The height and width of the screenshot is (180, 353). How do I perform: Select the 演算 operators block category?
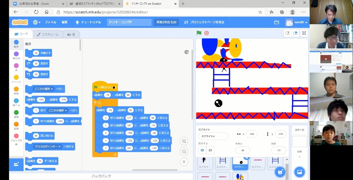(x=16, y=114)
